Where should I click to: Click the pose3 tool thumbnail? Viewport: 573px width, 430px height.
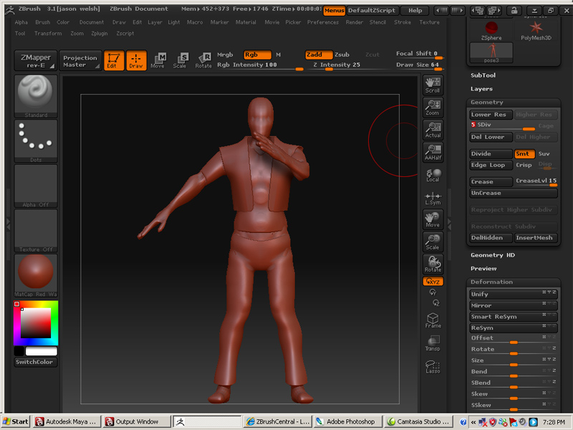click(x=491, y=52)
